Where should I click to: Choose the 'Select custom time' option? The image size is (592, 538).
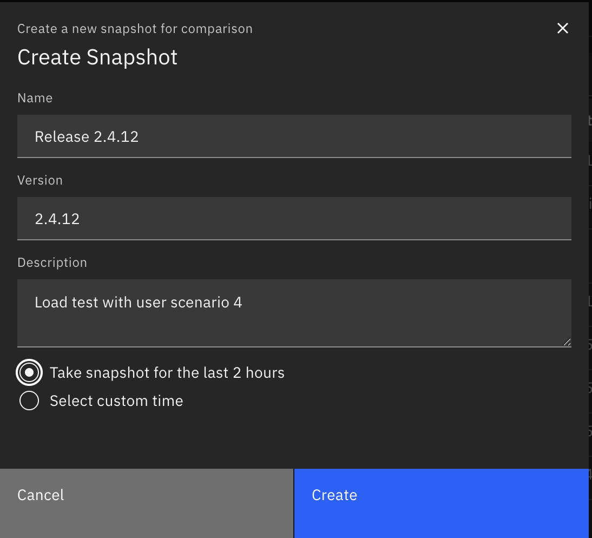tap(29, 401)
